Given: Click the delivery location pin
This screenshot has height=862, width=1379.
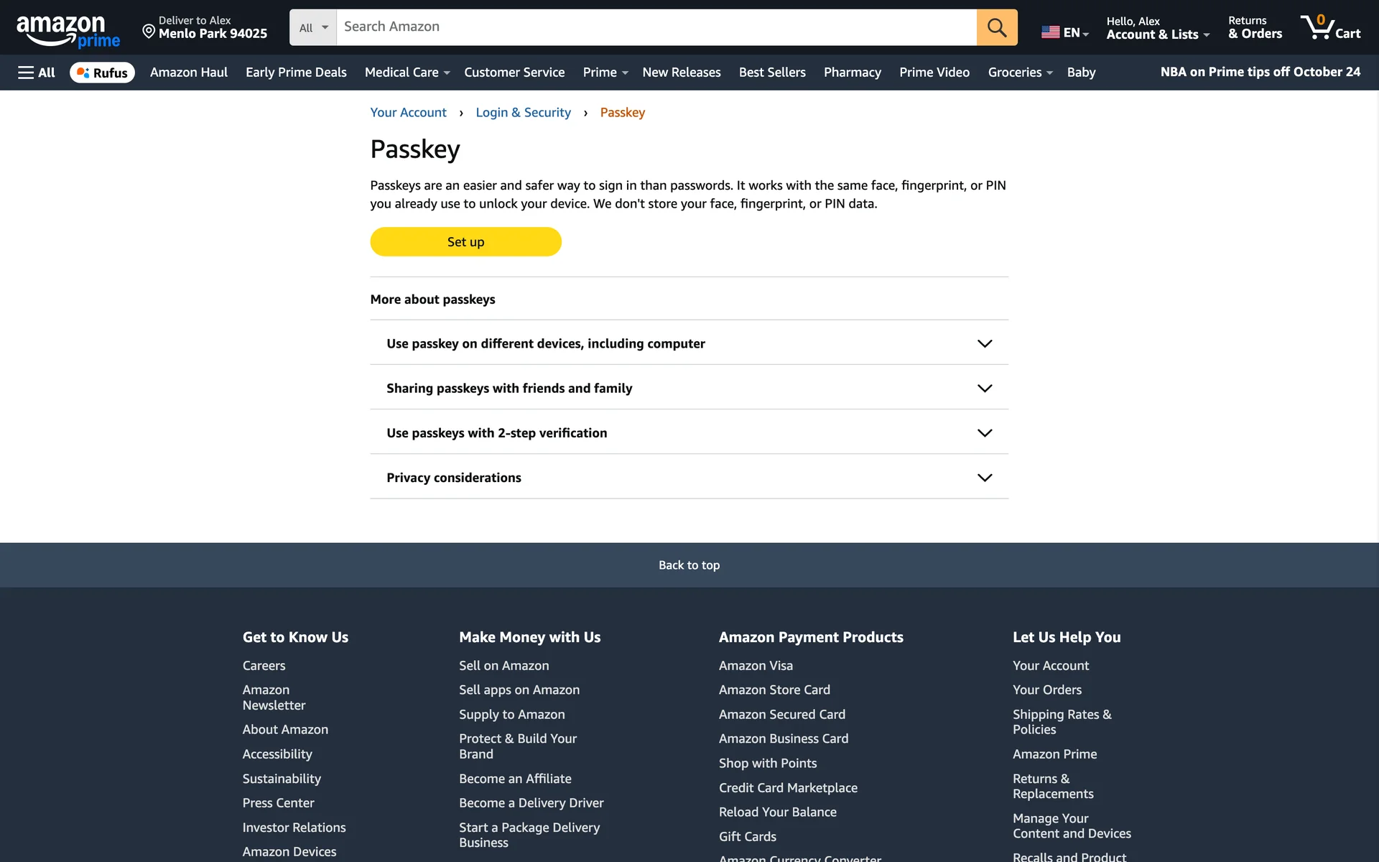Looking at the screenshot, I should coord(149,31).
